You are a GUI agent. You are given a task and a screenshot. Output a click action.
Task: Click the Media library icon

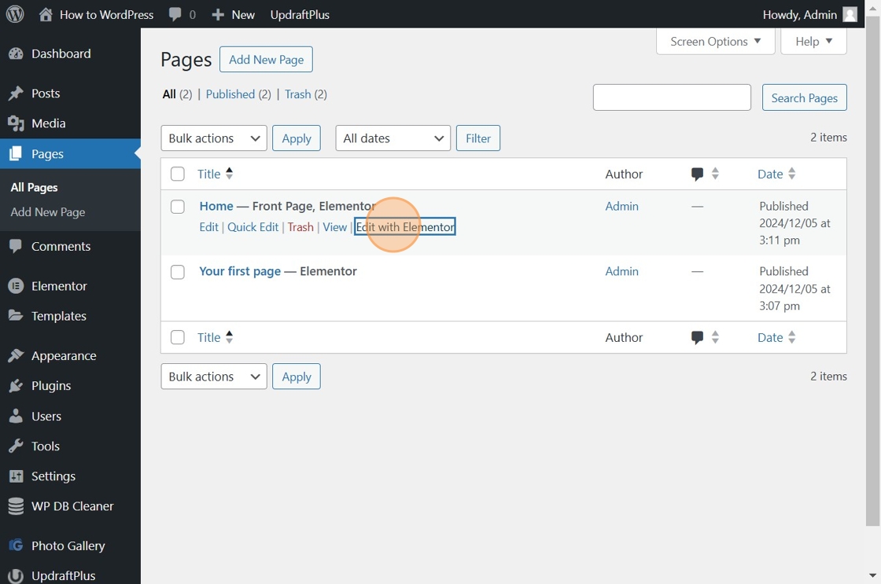[16, 123]
